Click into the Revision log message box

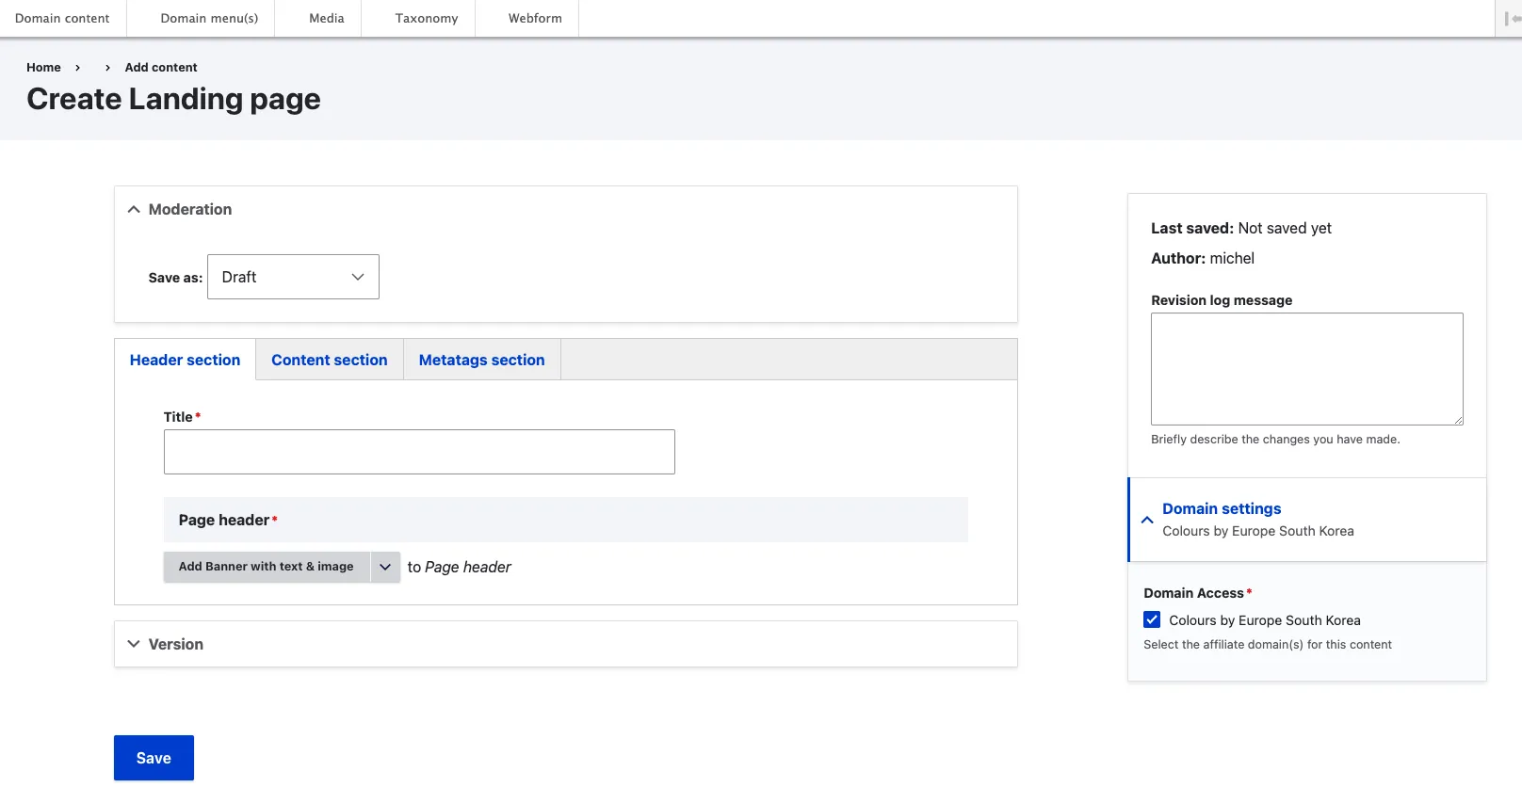1306,369
